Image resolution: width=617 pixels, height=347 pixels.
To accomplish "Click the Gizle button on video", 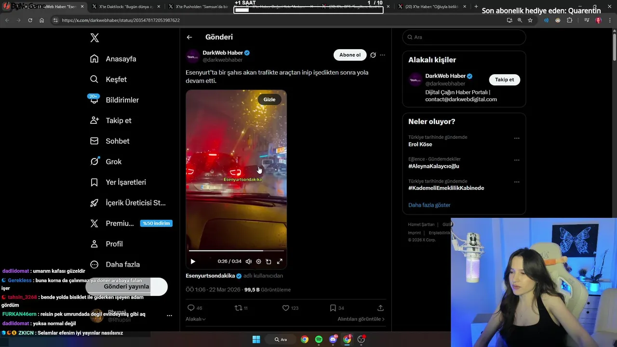I will pyautogui.click(x=269, y=99).
